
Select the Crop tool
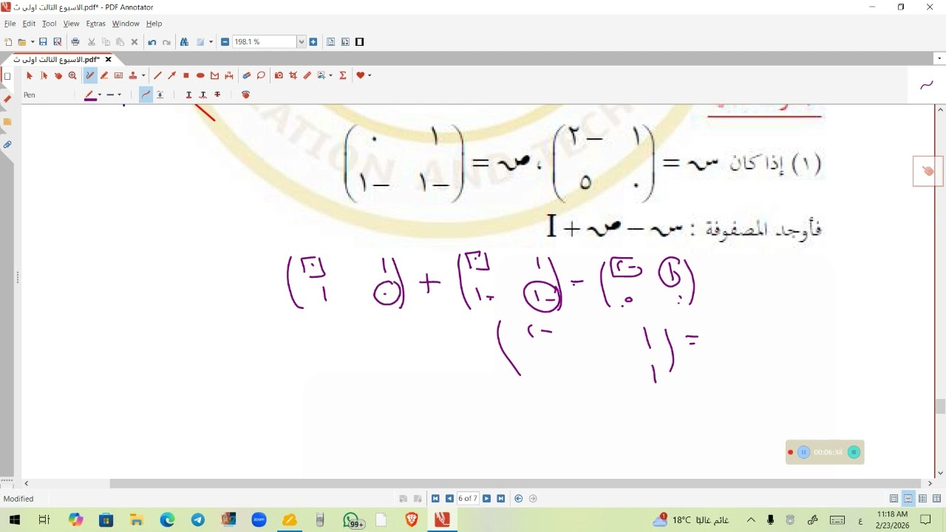293,75
